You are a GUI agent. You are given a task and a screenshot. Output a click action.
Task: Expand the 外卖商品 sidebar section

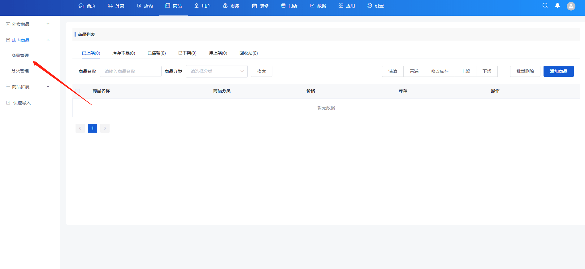point(48,24)
